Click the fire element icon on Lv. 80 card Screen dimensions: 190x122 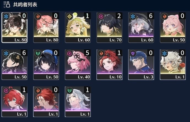click(38, 16)
